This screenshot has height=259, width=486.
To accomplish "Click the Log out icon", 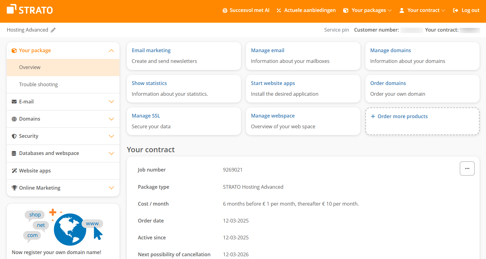I will [456, 10].
